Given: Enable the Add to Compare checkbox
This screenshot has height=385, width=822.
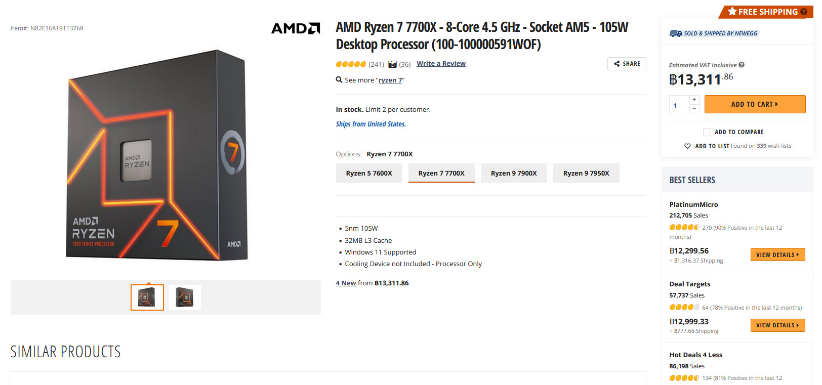Looking at the screenshot, I should (x=707, y=132).
